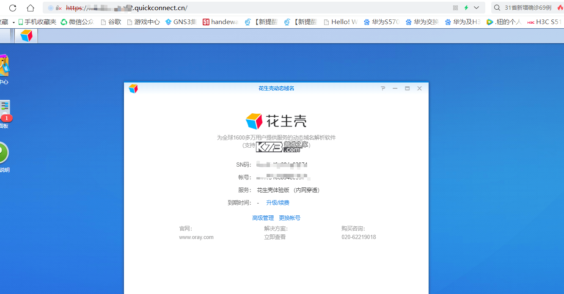Open the QR code icon in address bar

click(x=455, y=8)
